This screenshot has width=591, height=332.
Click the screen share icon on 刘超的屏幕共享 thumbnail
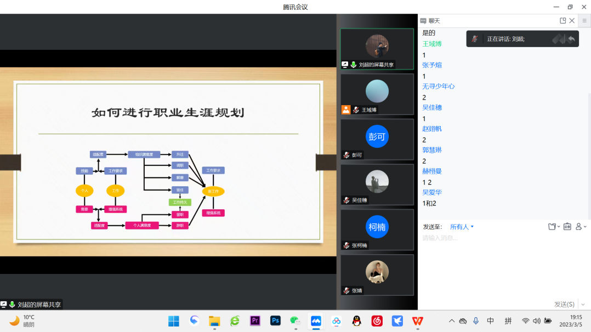coord(345,65)
